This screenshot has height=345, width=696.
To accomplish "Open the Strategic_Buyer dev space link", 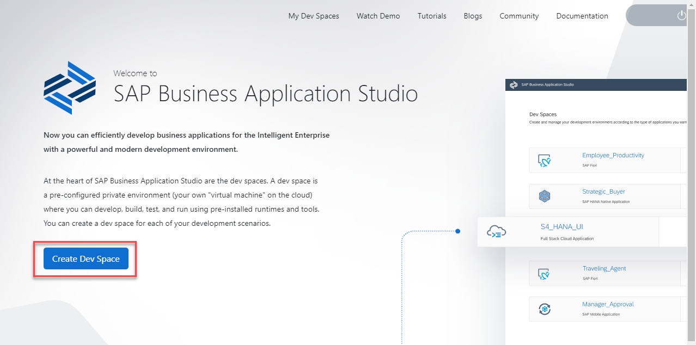I will coord(603,192).
